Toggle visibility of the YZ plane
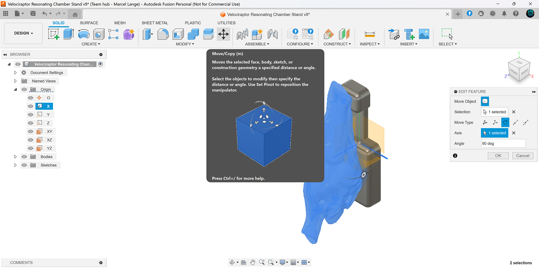 (31, 148)
